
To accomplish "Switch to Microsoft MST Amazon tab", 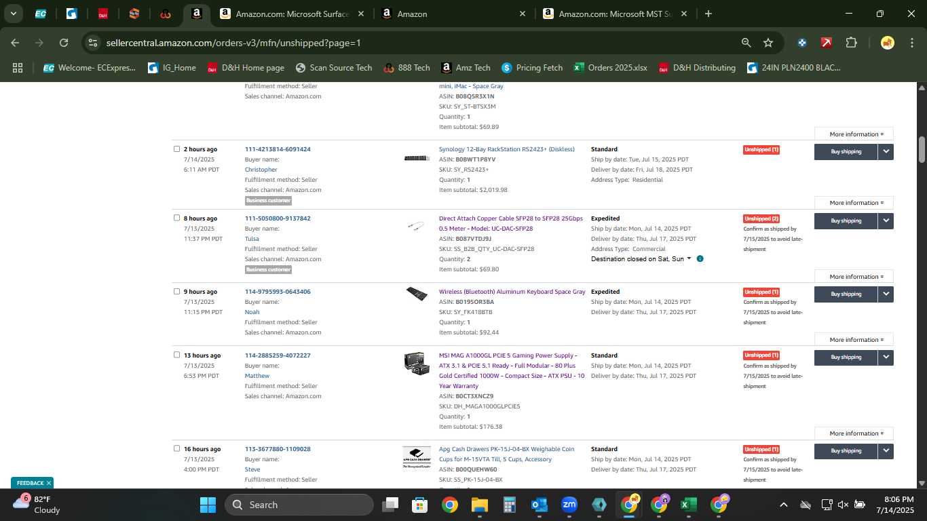I will (616, 14).
